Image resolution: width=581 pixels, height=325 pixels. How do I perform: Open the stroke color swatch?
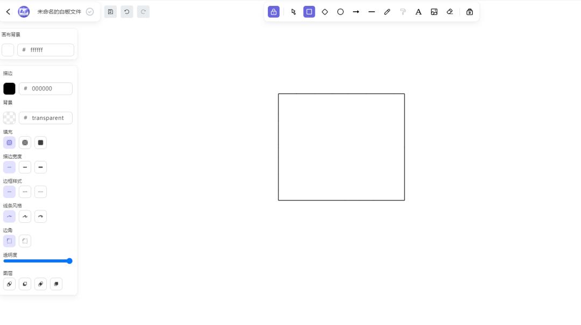coord(9,88)
